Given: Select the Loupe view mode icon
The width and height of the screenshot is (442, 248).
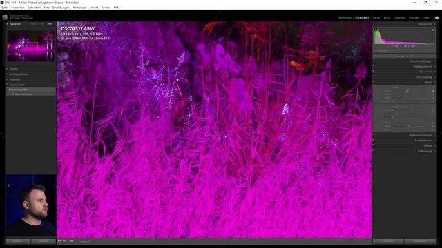Looking at the screenshot, I should coord(60,241).
